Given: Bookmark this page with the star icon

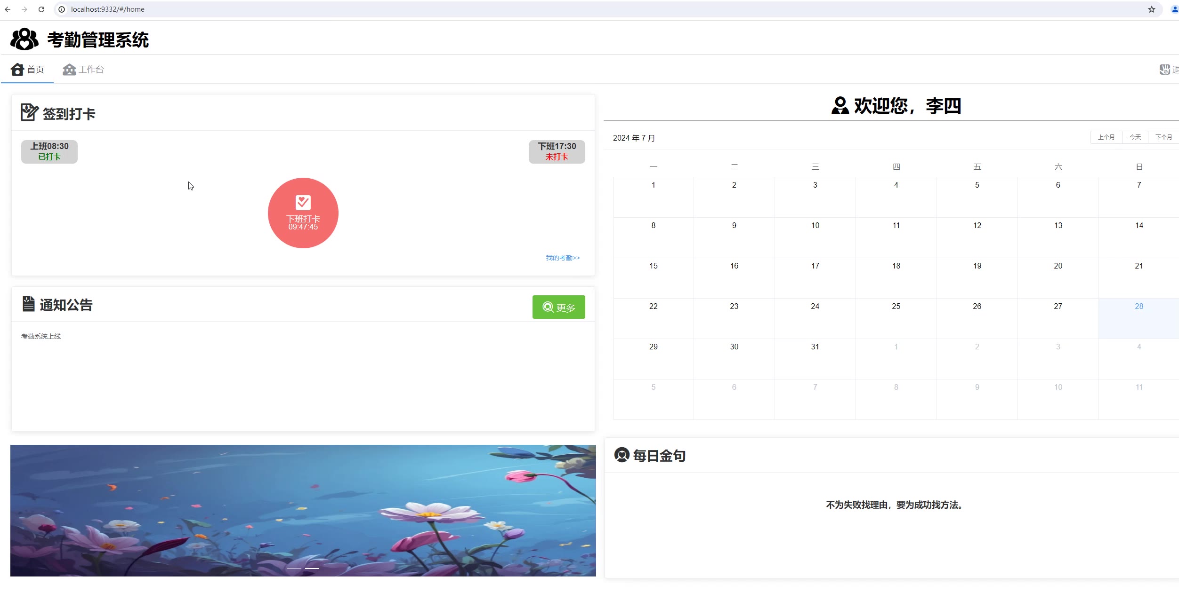Looking at the screenshot, I should pyautogui.click(x=1151, y=9).
